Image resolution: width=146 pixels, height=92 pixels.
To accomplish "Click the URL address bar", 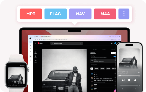I will coord(76,40).
